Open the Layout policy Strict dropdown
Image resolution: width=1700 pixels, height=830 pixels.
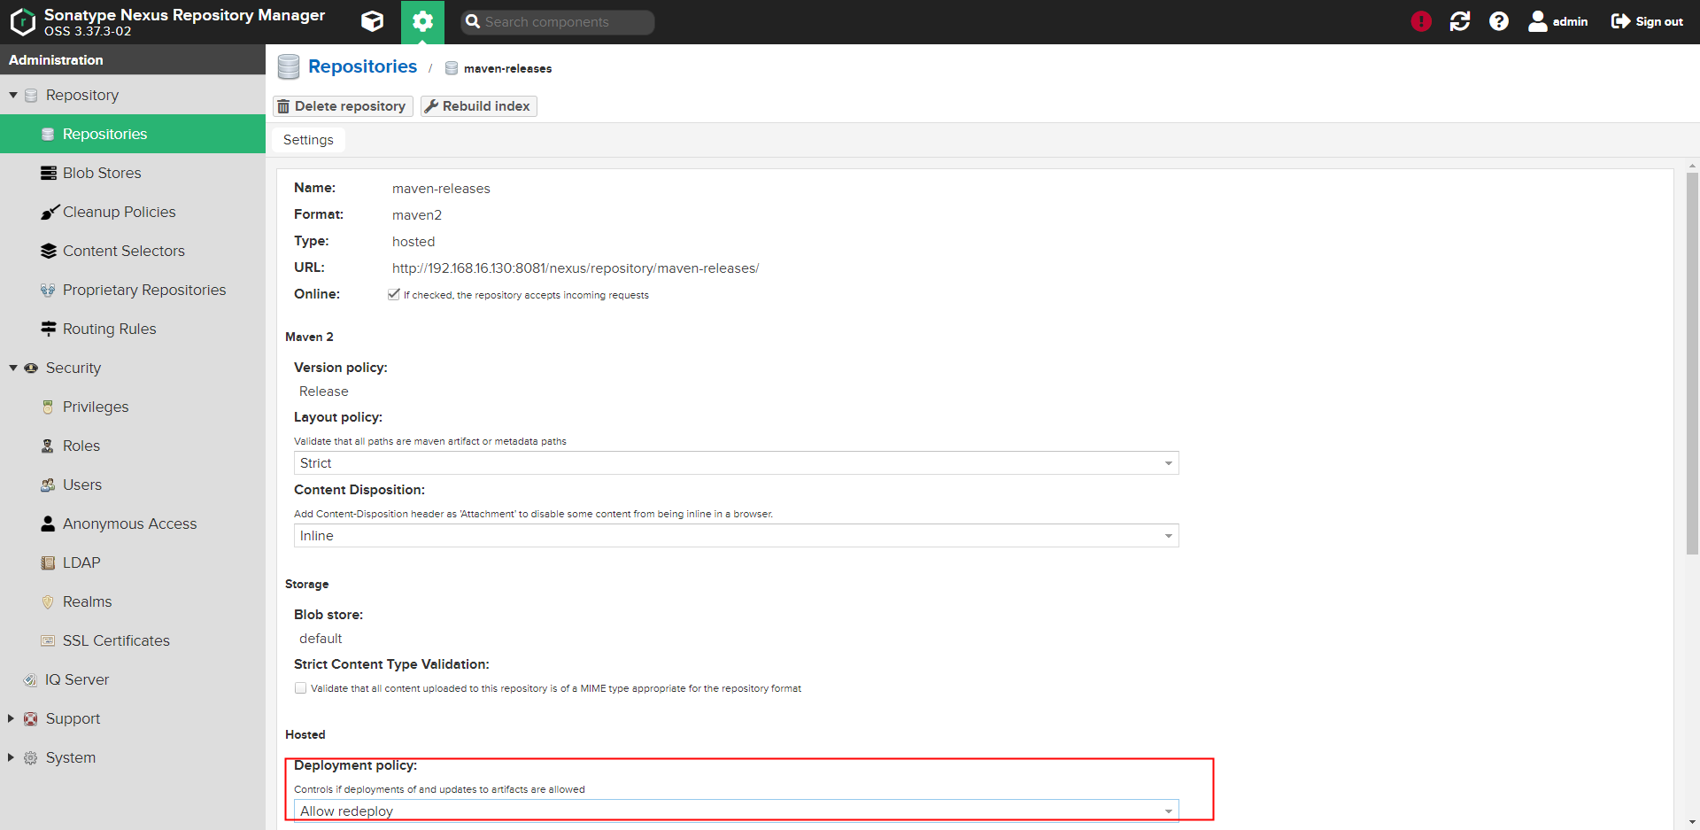point(736,463)
